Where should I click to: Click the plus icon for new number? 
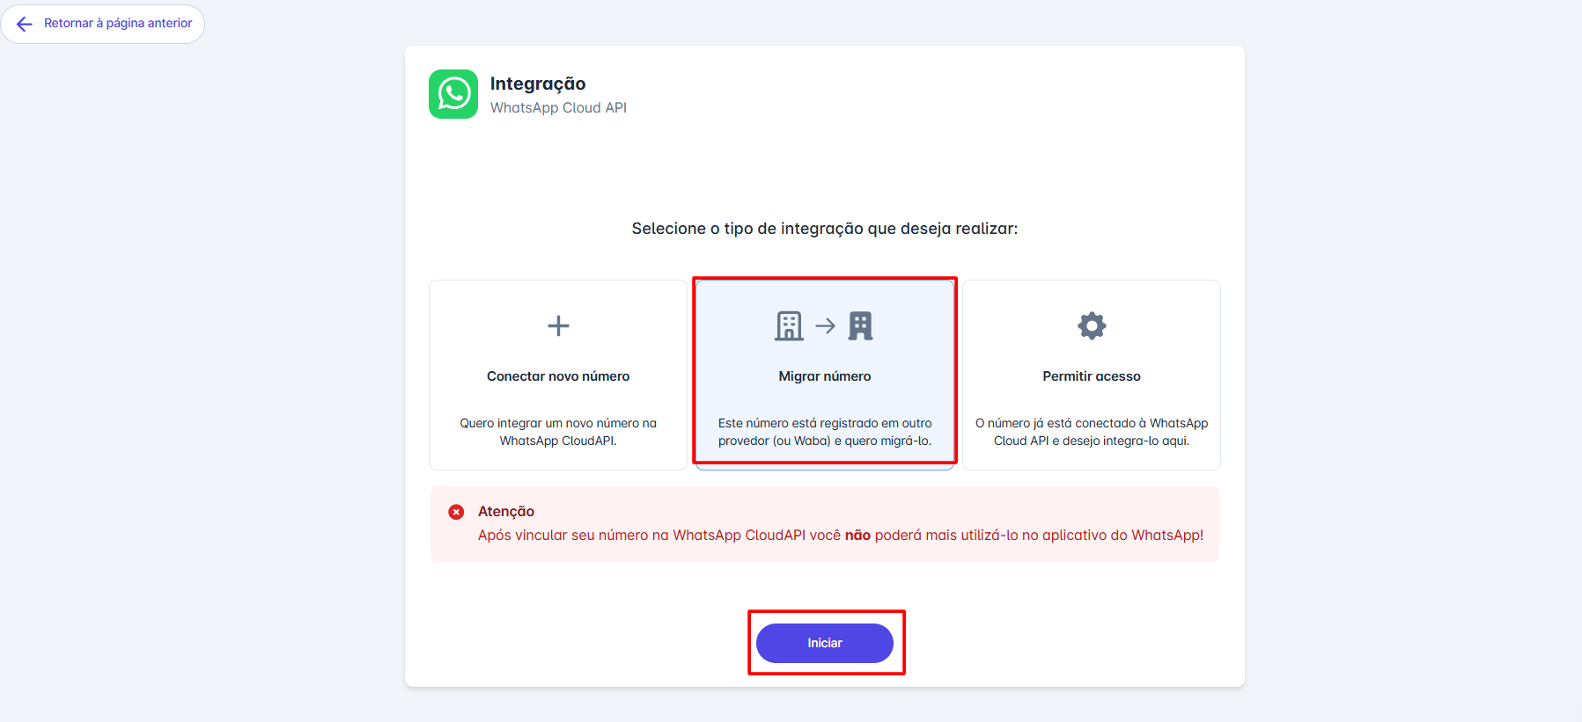click(x=558, y=326)
